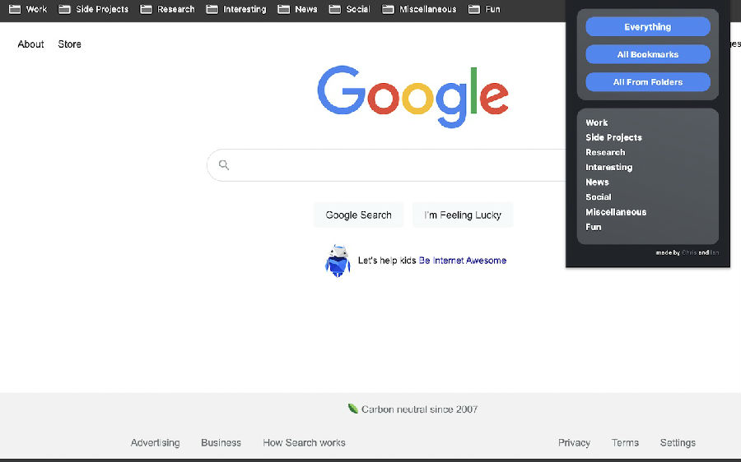The height and width of the screenshot is (462, 741).
Task: Click the Work folder icon in bookmarks bar
Action: tap(15, 9)
